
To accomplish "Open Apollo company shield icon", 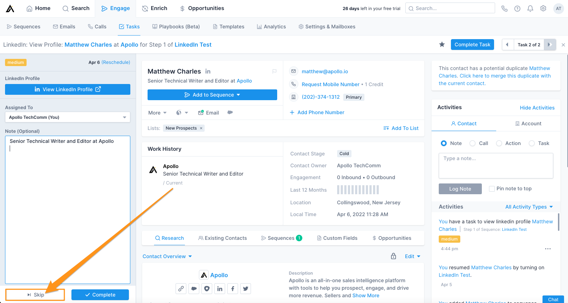I will click(x=207, y=289).
